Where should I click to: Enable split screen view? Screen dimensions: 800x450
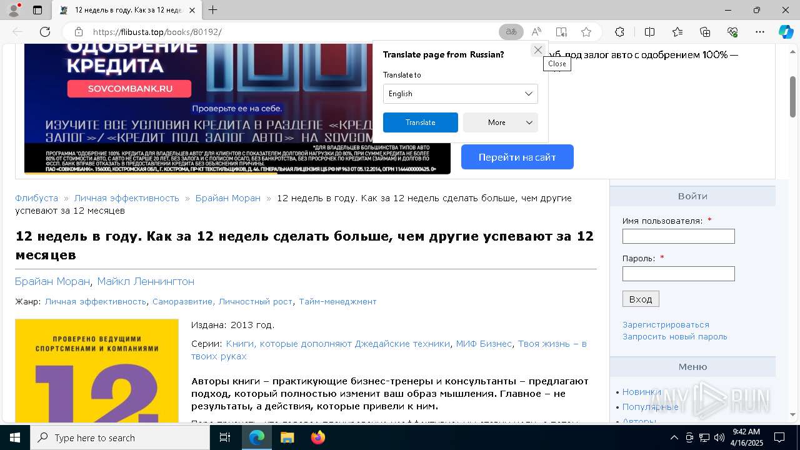click(649, 32)
